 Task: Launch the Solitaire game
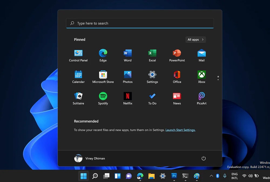[78, 96]
